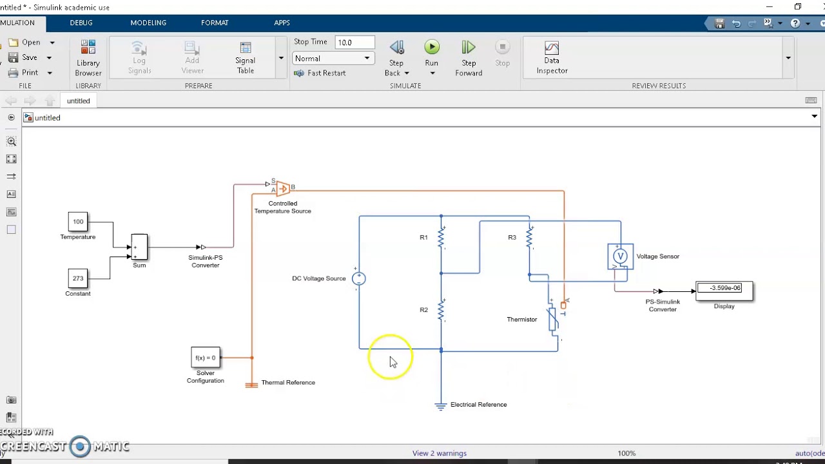
Task: Select the Constant block 273
Action: coord(78,278)
